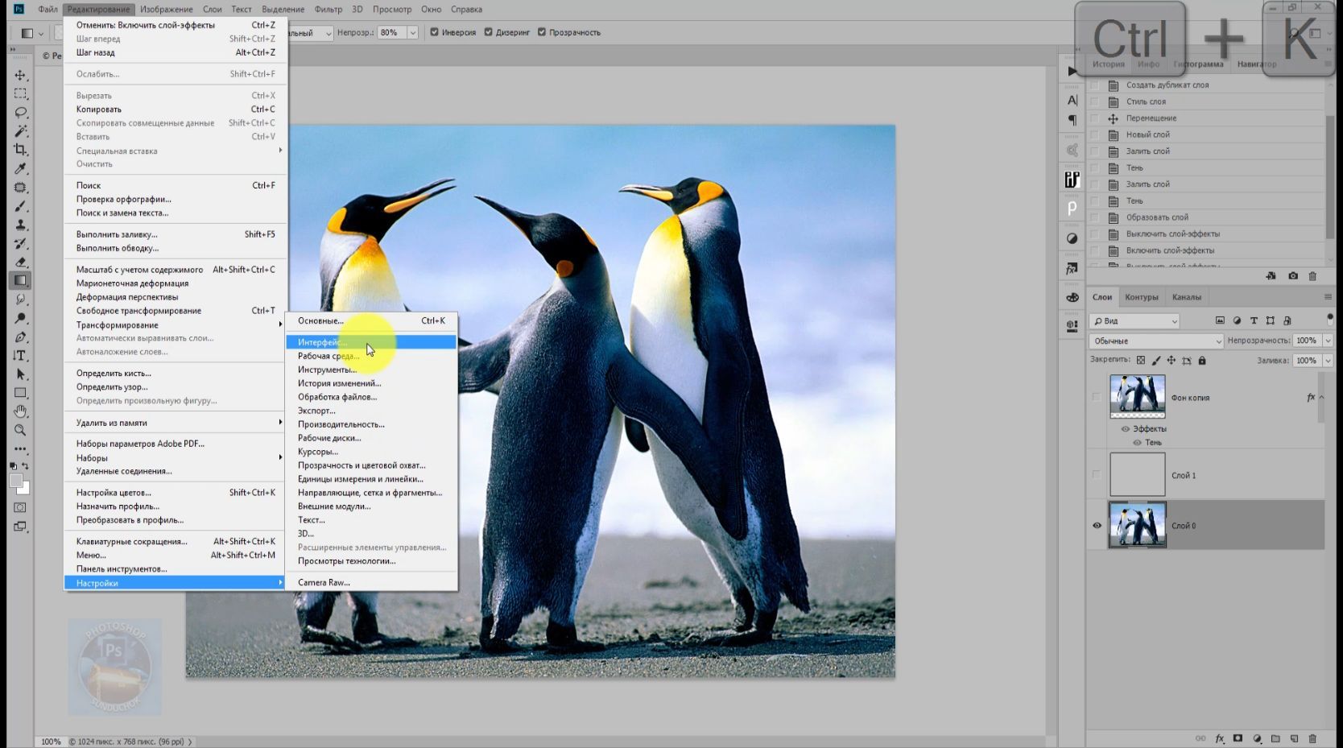Choose Интерфейс... in settings submenu
This screenshot has width=1343, height=748.
point(371,342)
